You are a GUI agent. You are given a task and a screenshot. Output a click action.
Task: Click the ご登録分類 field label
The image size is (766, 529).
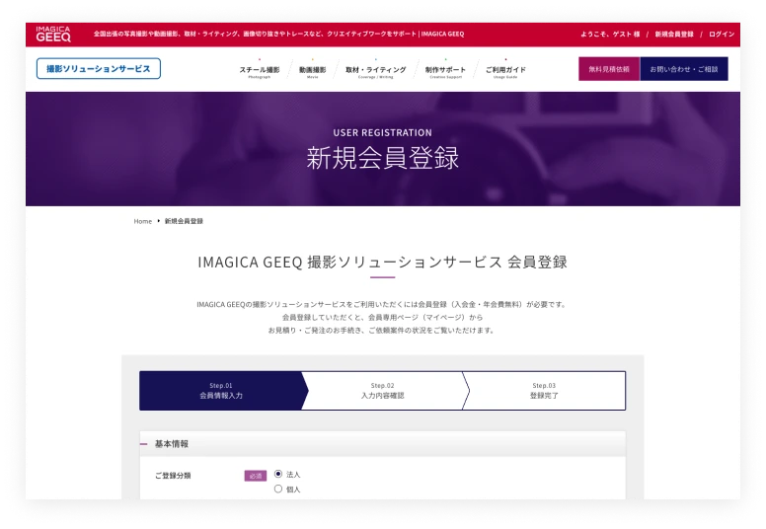pos(173,476)
